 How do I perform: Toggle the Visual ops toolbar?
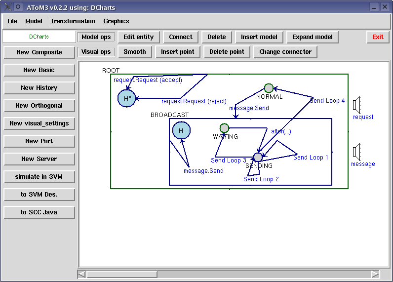coord(96,52)
